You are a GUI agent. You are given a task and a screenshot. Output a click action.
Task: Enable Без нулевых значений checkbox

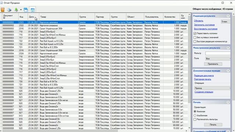195,37
